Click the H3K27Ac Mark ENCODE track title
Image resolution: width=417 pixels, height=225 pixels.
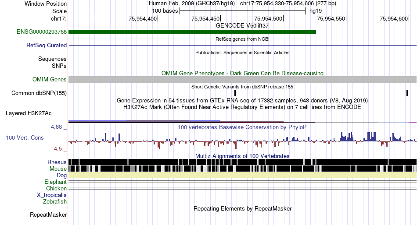click(242, 107)
